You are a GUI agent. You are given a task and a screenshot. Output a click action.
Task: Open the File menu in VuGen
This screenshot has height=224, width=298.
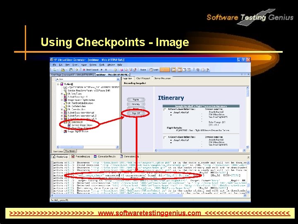[54, 65]
